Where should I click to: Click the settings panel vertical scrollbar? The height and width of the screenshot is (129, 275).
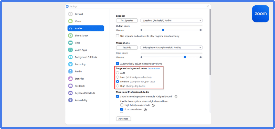[x=210, y=42]
